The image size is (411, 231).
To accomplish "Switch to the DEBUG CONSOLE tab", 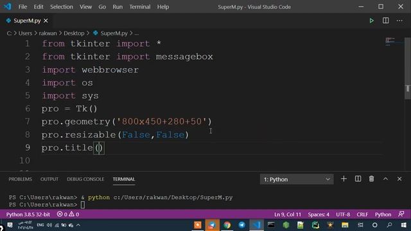I will [x=85, y=179].
